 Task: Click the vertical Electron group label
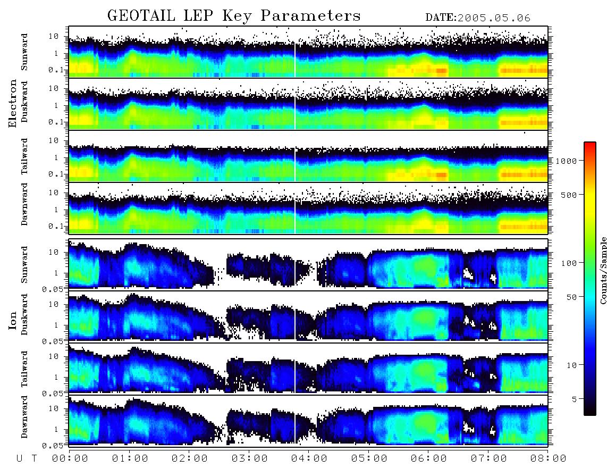tap(13, 104)
